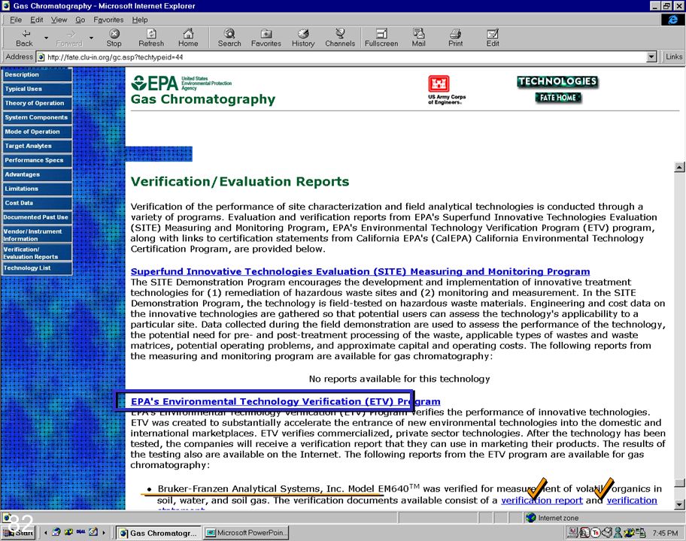The height and width of the screenshot is (541, 686).
Task: Open the Edit menu
Action: [37, 20]
